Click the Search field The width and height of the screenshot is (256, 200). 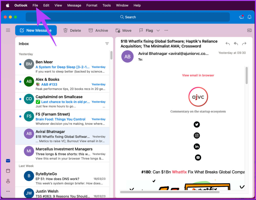click(x=128, y=17)
